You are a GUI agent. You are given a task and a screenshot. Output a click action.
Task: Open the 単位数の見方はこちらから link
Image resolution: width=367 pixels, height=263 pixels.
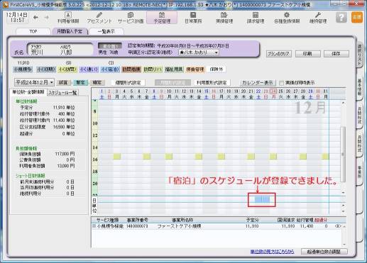[x=272, y=252]
